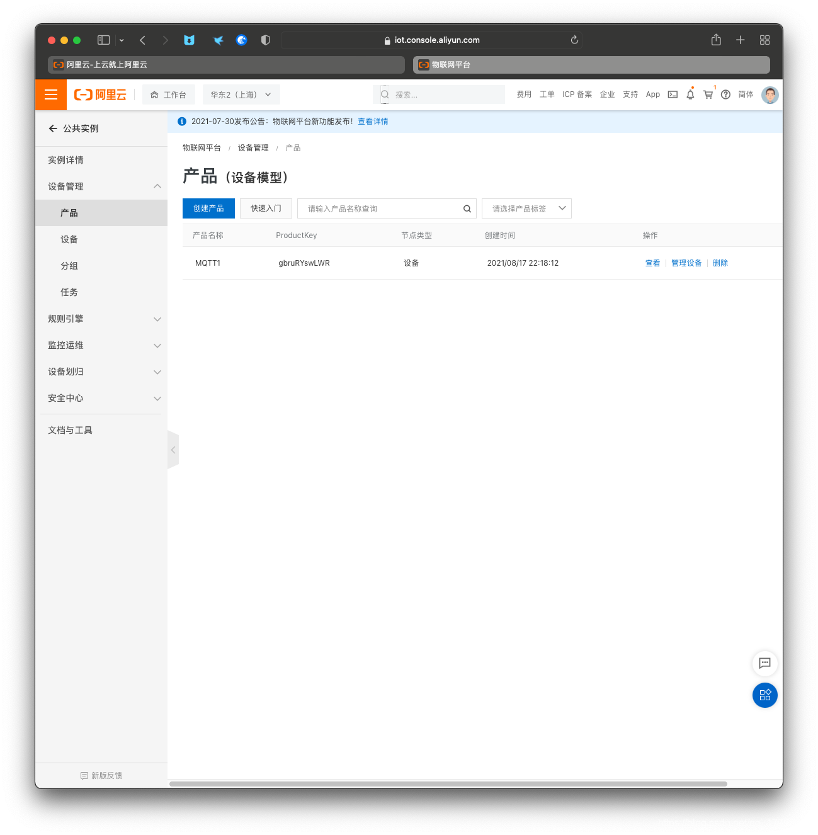Screen dimensions: 818x835
Task: Open the shopping cart icon
Action: pos(708,94)
